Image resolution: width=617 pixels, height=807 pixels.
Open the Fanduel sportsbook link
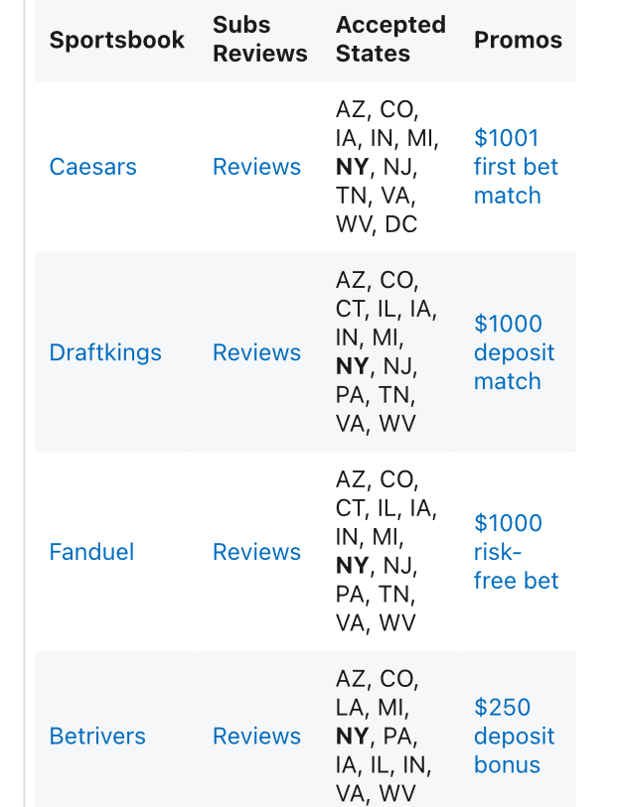91,552
